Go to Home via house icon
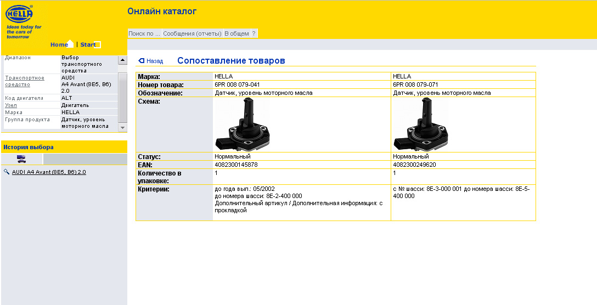The height and width of the screenshot is (305, 597). (70, 44)
